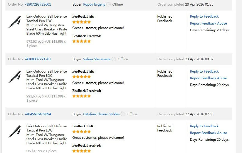
Task: Reply to Feedback for Catalina's order
Action: pos(204,126)
